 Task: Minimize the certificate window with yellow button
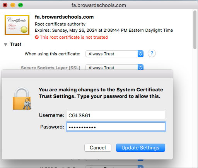click(13, 5)
